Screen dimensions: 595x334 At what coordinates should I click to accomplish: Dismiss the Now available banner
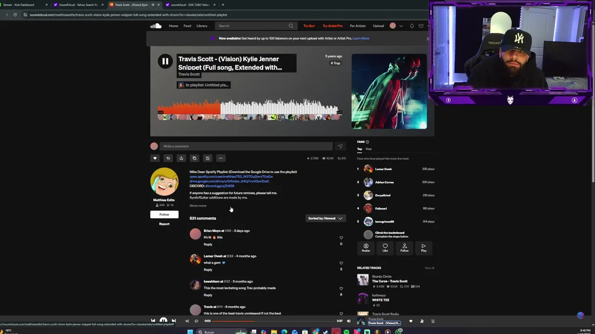(x=428, y=39)
